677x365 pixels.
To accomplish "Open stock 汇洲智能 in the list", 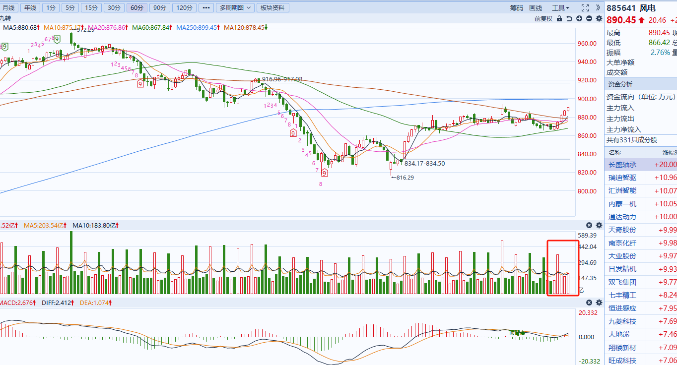I will click(622, 190).
